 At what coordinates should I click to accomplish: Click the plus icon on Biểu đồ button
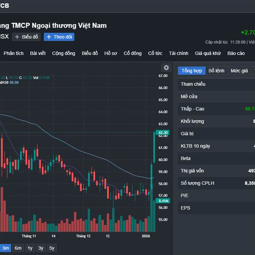17,37
